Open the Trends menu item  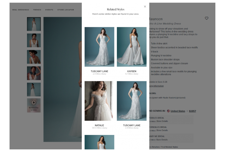pos(37,10)
